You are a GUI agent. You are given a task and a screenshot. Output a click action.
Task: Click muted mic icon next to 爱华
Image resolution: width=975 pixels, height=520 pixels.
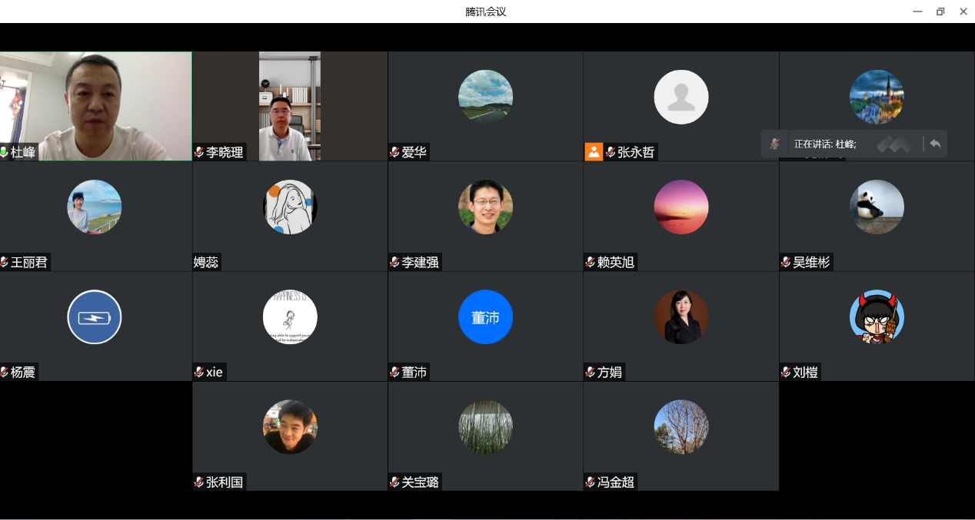pyautogui.click(x=394, y=152)
